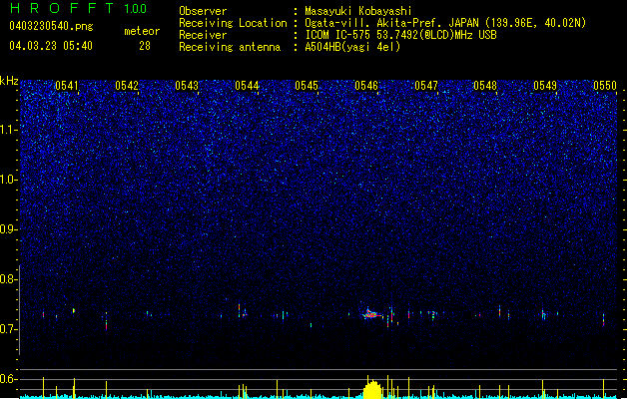Click the 0544 time marker
The width and height of the screenshot is (628, 399).
click(x=247, y=86)
